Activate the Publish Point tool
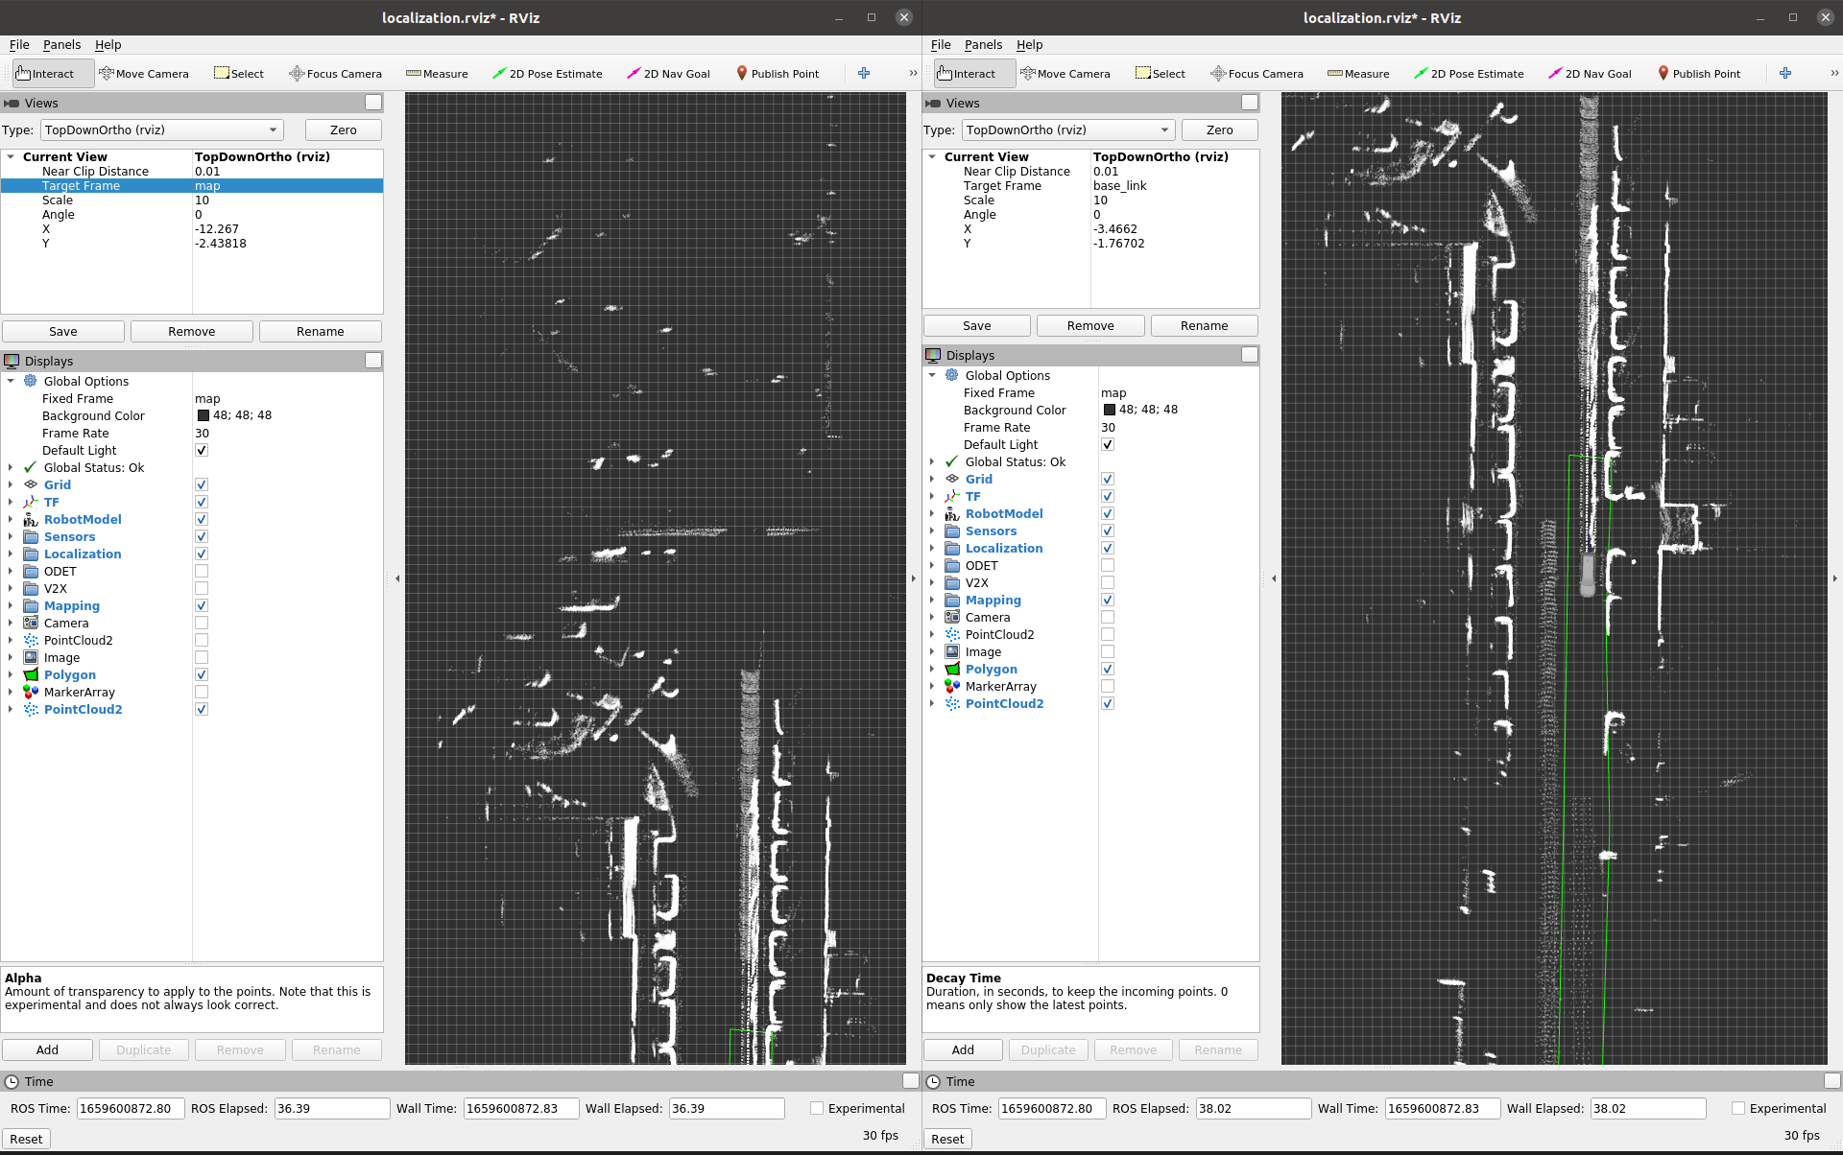The height and width of the screenshot is (1155, 1843). tap(778, 73)
